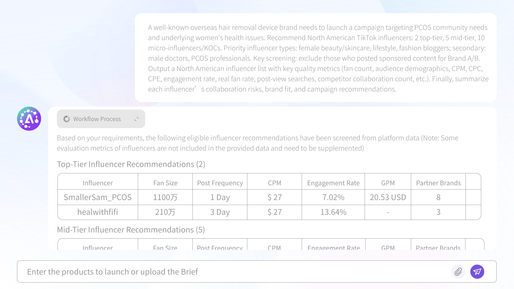Click the Post Frequency column header

pos(220,183)
